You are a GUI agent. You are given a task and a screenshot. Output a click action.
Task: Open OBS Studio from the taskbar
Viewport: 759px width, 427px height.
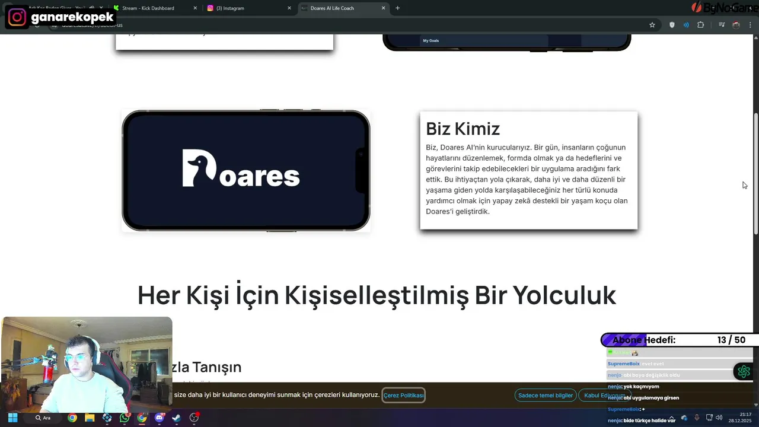coord(194,418)
